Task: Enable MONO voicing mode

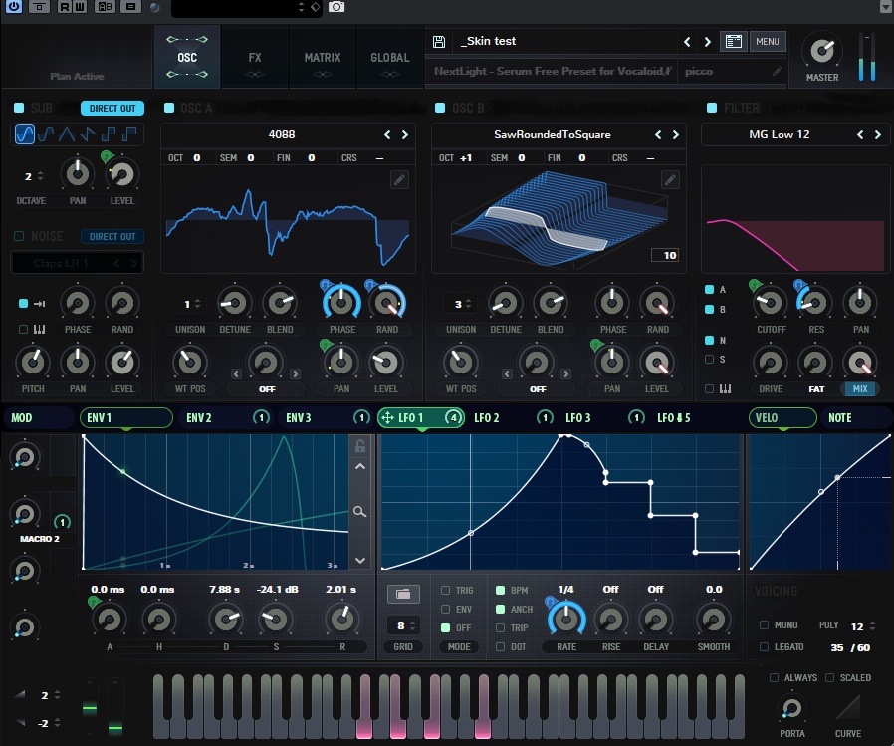Action: click(766, 625)
